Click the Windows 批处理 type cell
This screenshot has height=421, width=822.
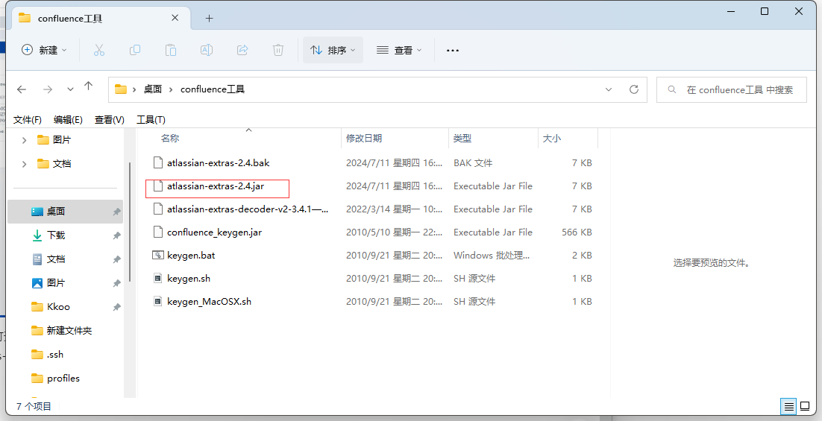(492, 256)
